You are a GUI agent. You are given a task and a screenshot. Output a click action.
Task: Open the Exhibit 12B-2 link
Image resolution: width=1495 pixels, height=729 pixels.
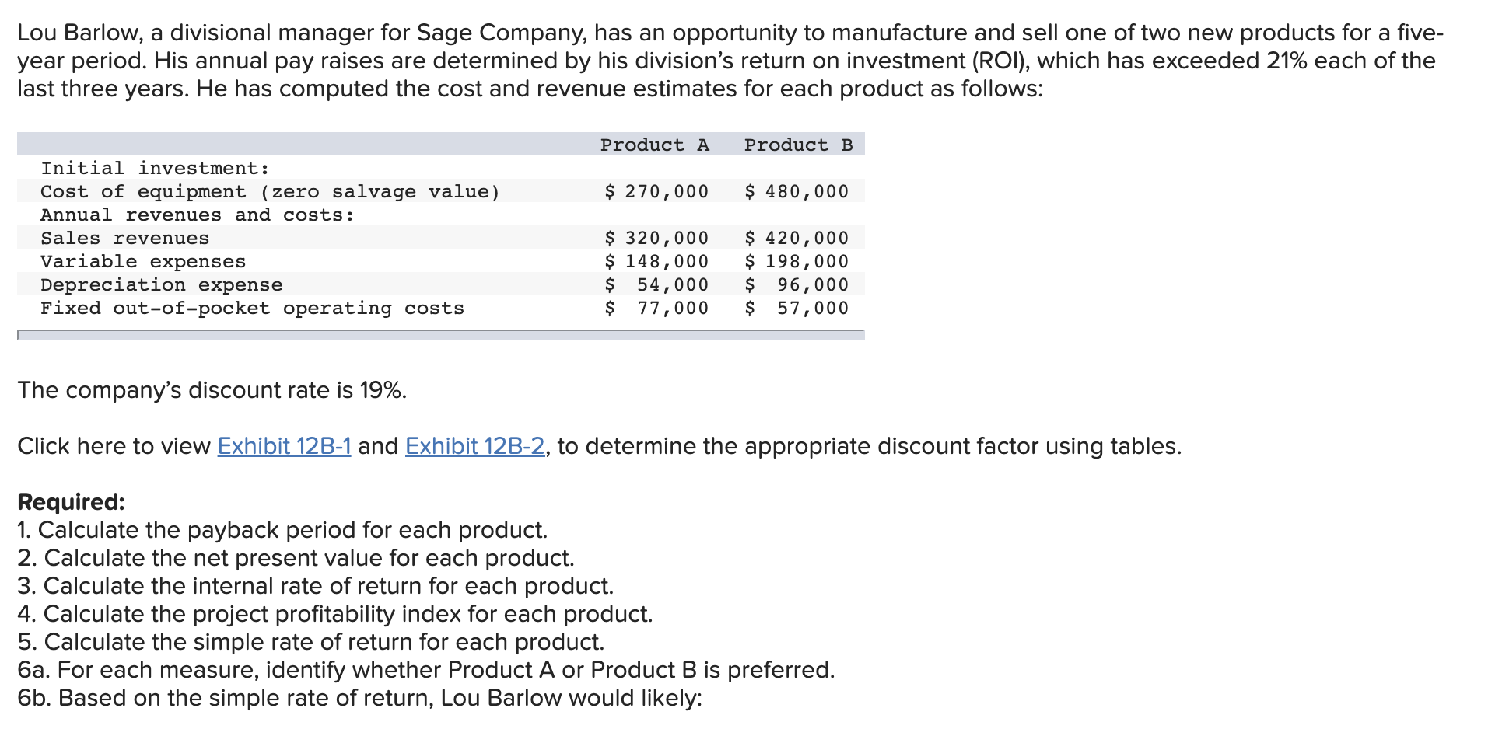pos(474,446)
